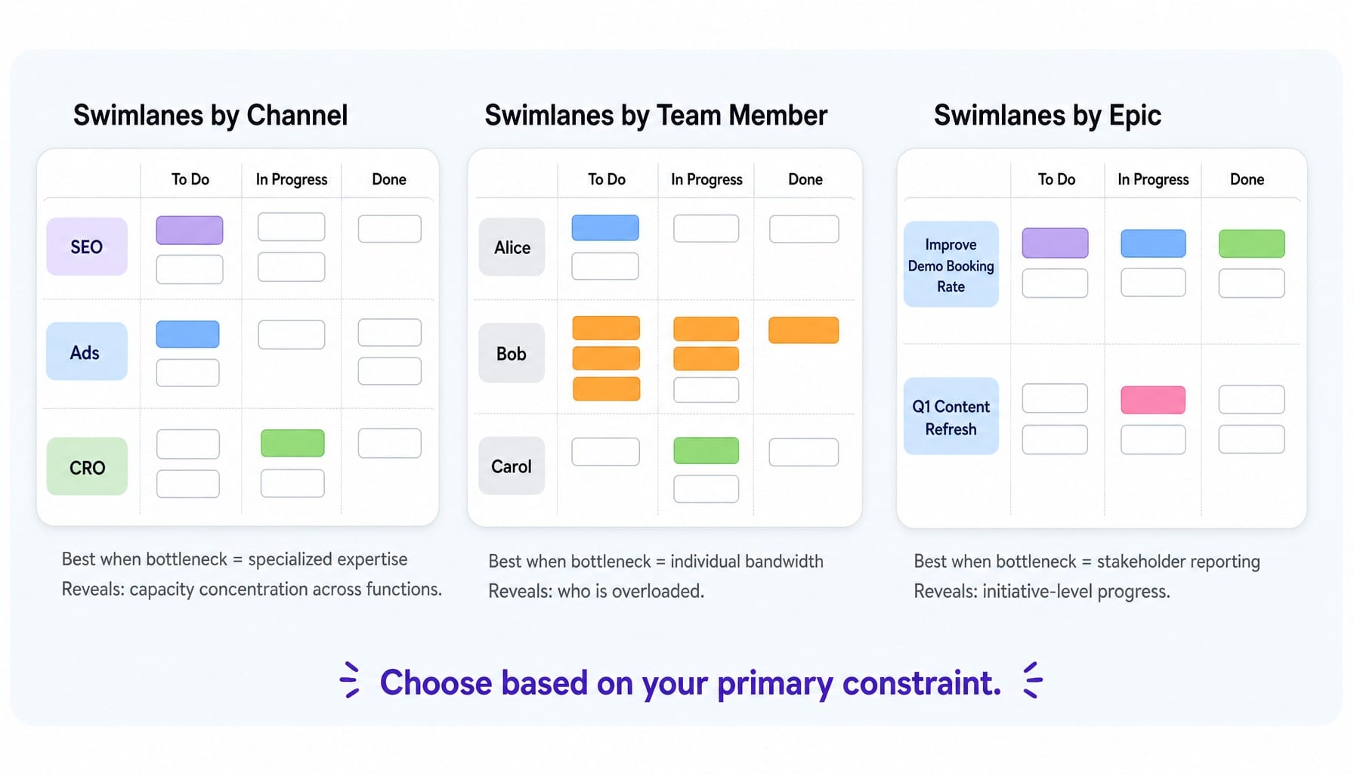This screenshot has width=1354, height=774.
Task: Select the Ads swimlane label
Action: [x=87, y=351]
